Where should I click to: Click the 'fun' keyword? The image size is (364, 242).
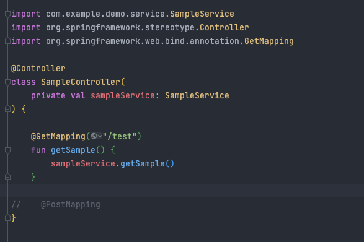pos(38,150)
